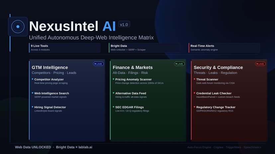Open the Security & Compliance module heading
Screen dimensions: 275x154
[218, 67]
